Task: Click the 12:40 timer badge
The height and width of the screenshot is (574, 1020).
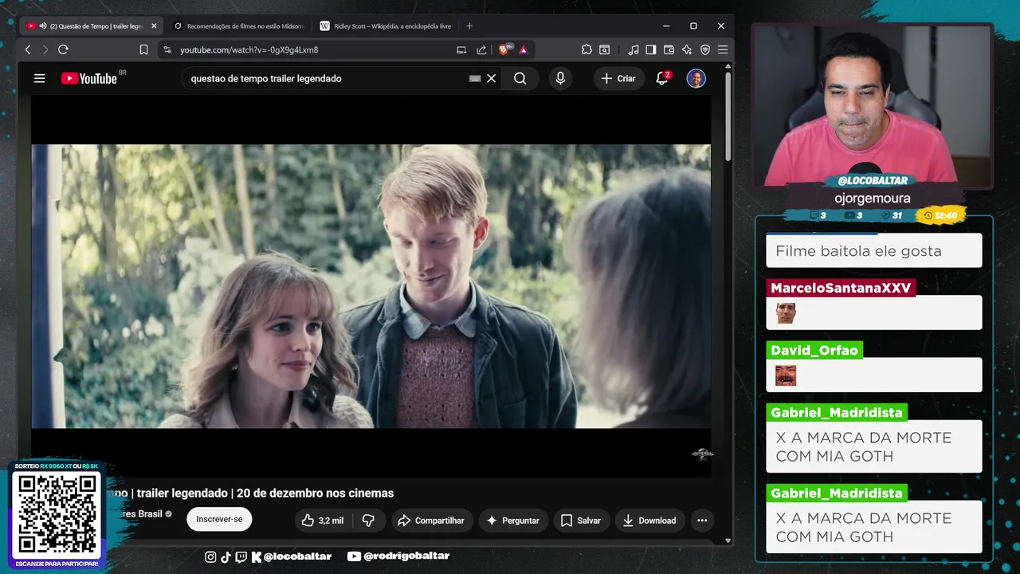Action: 940,215
